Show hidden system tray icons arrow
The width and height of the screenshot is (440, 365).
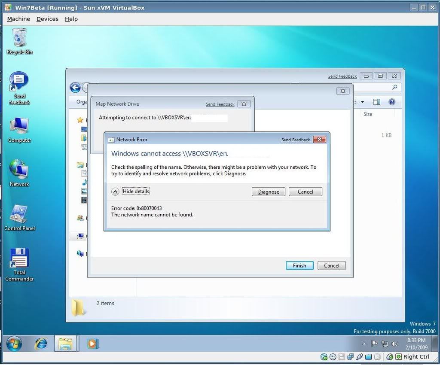364,344
